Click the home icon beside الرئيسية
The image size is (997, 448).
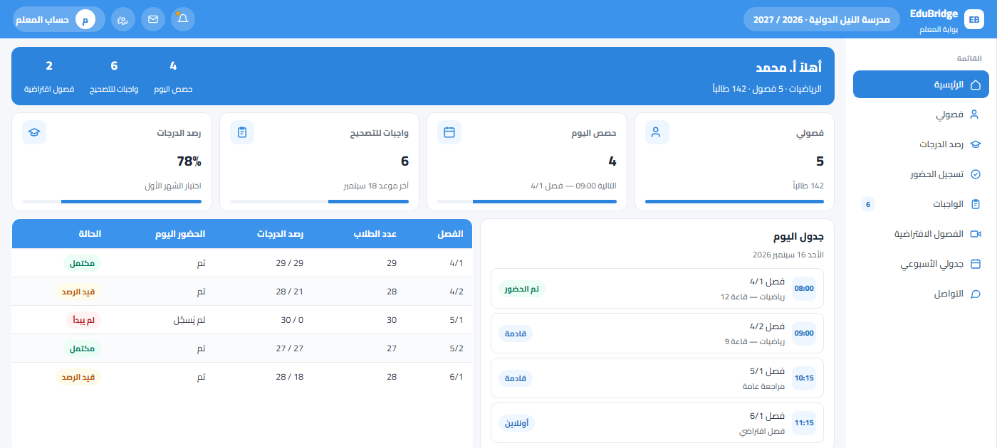coord(976,85)
